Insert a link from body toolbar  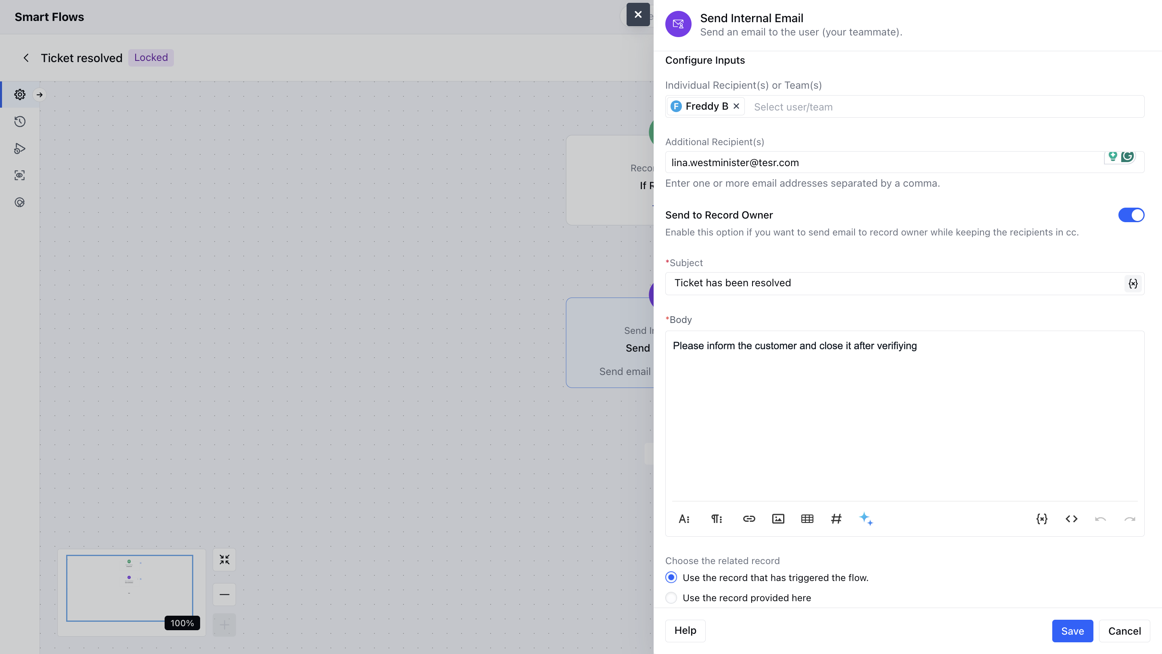click(749, 519)
